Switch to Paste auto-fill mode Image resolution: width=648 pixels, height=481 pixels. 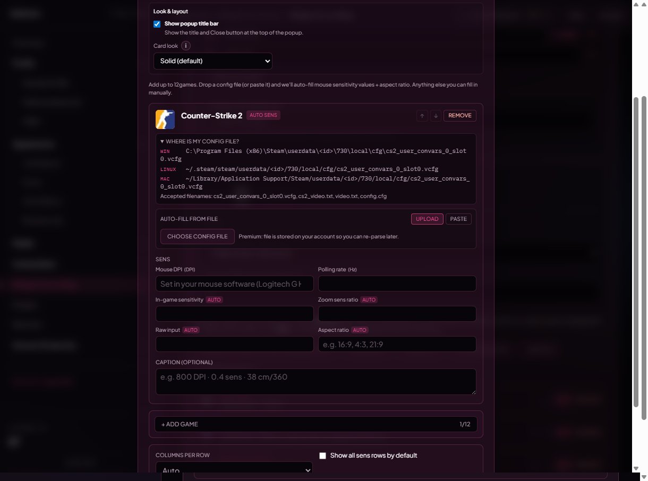pos(458,219)
